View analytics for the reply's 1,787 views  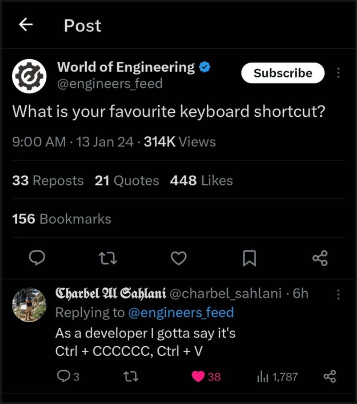pyautogui.click(x=277, y=377)
